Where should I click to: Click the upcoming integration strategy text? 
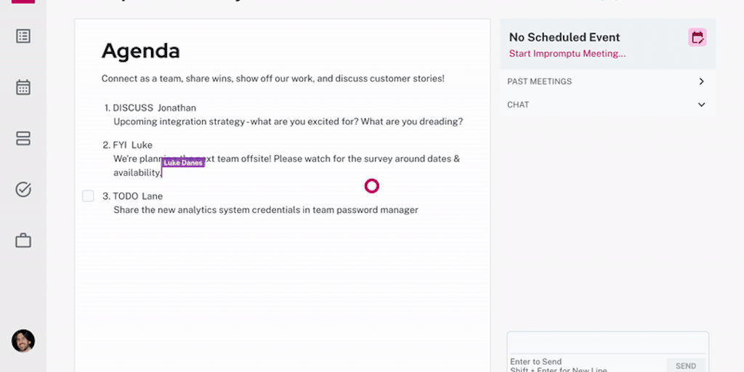click(288, 121)
